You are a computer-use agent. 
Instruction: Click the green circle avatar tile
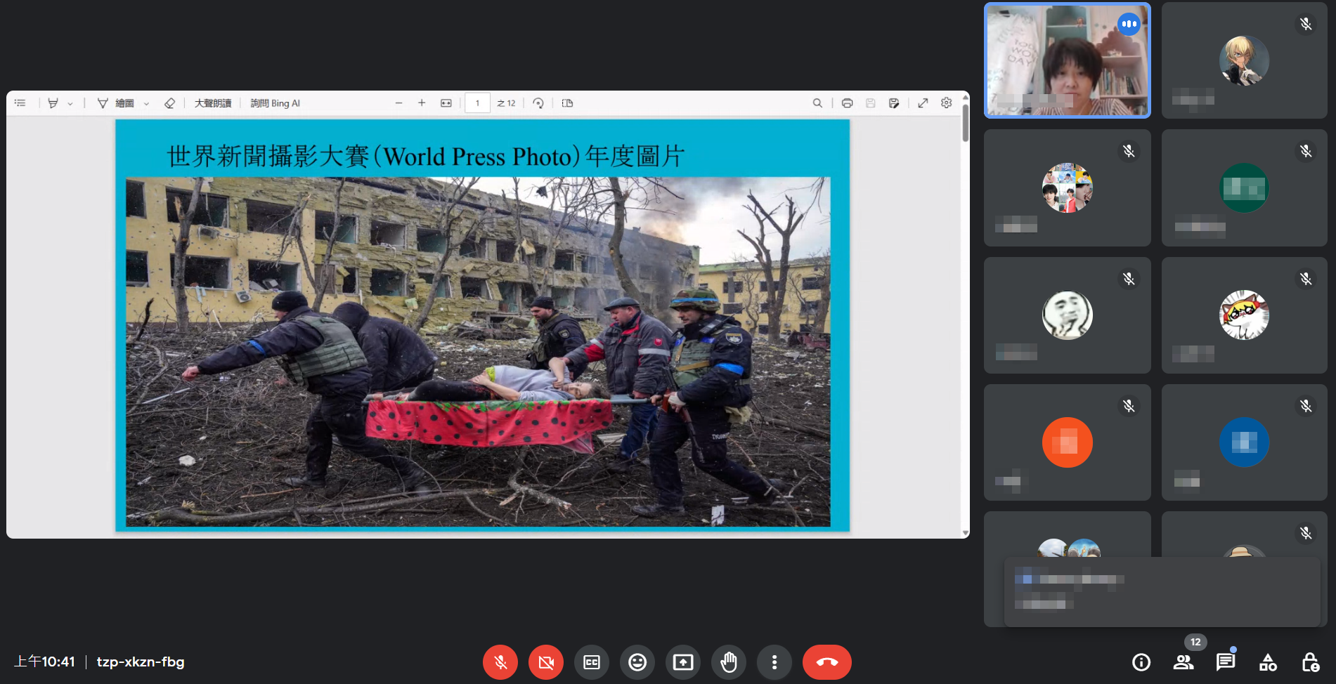pos(1244,188)
